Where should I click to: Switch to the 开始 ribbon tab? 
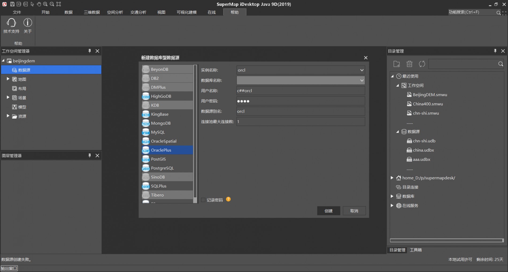(45, 12)
